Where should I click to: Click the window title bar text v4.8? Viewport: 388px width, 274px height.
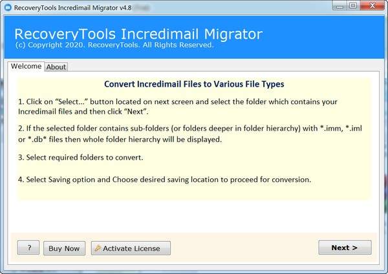(x=71, y=6)
